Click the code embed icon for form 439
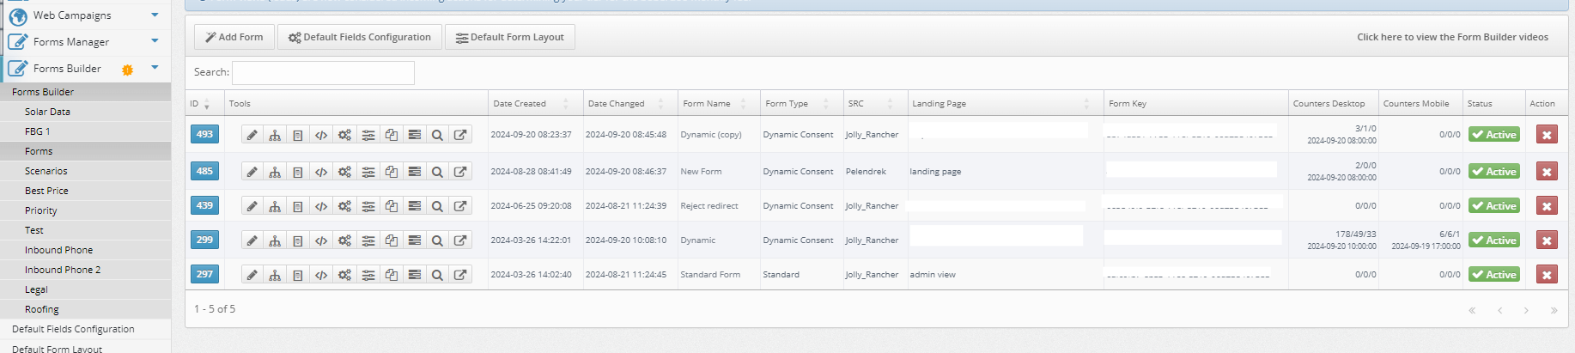Screen dimensions: 1575x353 click(x=321, y=206)
